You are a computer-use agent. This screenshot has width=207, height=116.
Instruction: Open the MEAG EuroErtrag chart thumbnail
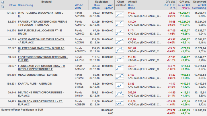120,76
